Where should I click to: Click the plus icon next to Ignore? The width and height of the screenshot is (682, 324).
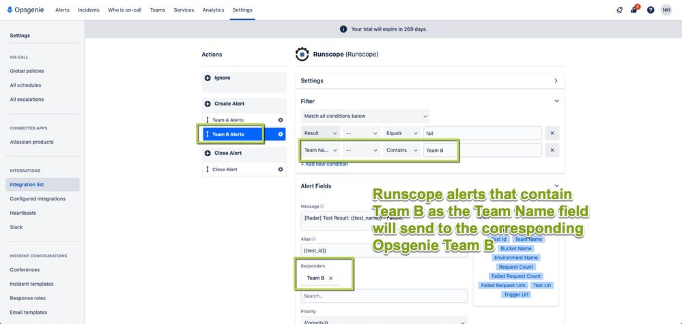click(x=208, y=78)
